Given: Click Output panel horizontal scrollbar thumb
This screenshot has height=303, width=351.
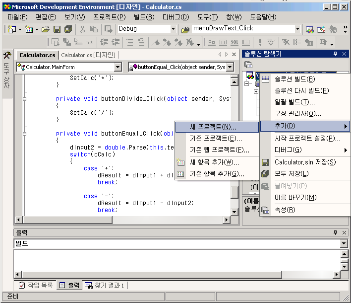Looking at the screenshot, I should coord(152,274).
